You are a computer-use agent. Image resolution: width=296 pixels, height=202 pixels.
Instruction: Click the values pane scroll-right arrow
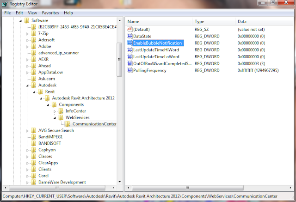coord(290,188)
